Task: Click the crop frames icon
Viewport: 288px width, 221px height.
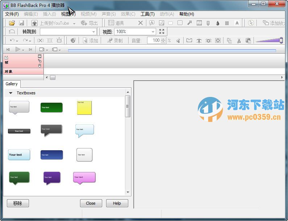Action: tap(50, 40)
